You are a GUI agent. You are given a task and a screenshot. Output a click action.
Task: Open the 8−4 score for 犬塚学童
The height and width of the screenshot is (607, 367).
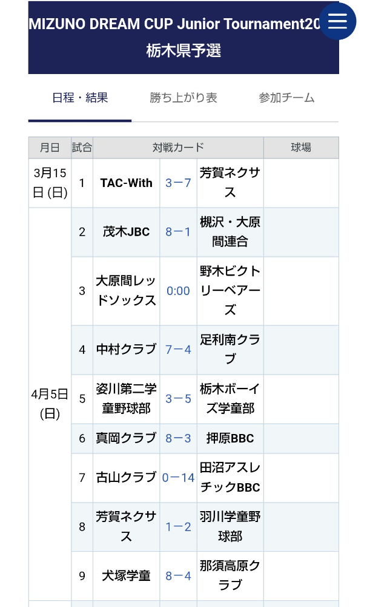point(178,575)
